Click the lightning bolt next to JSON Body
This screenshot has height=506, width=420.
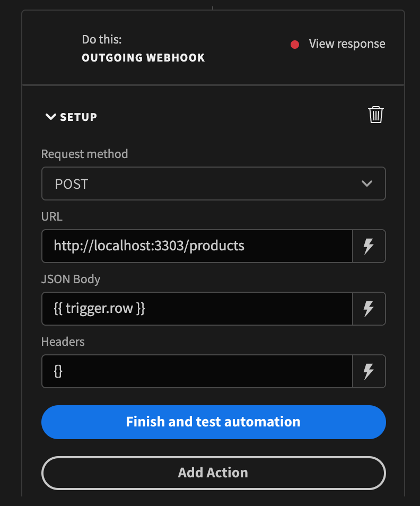tap(369, 309)
